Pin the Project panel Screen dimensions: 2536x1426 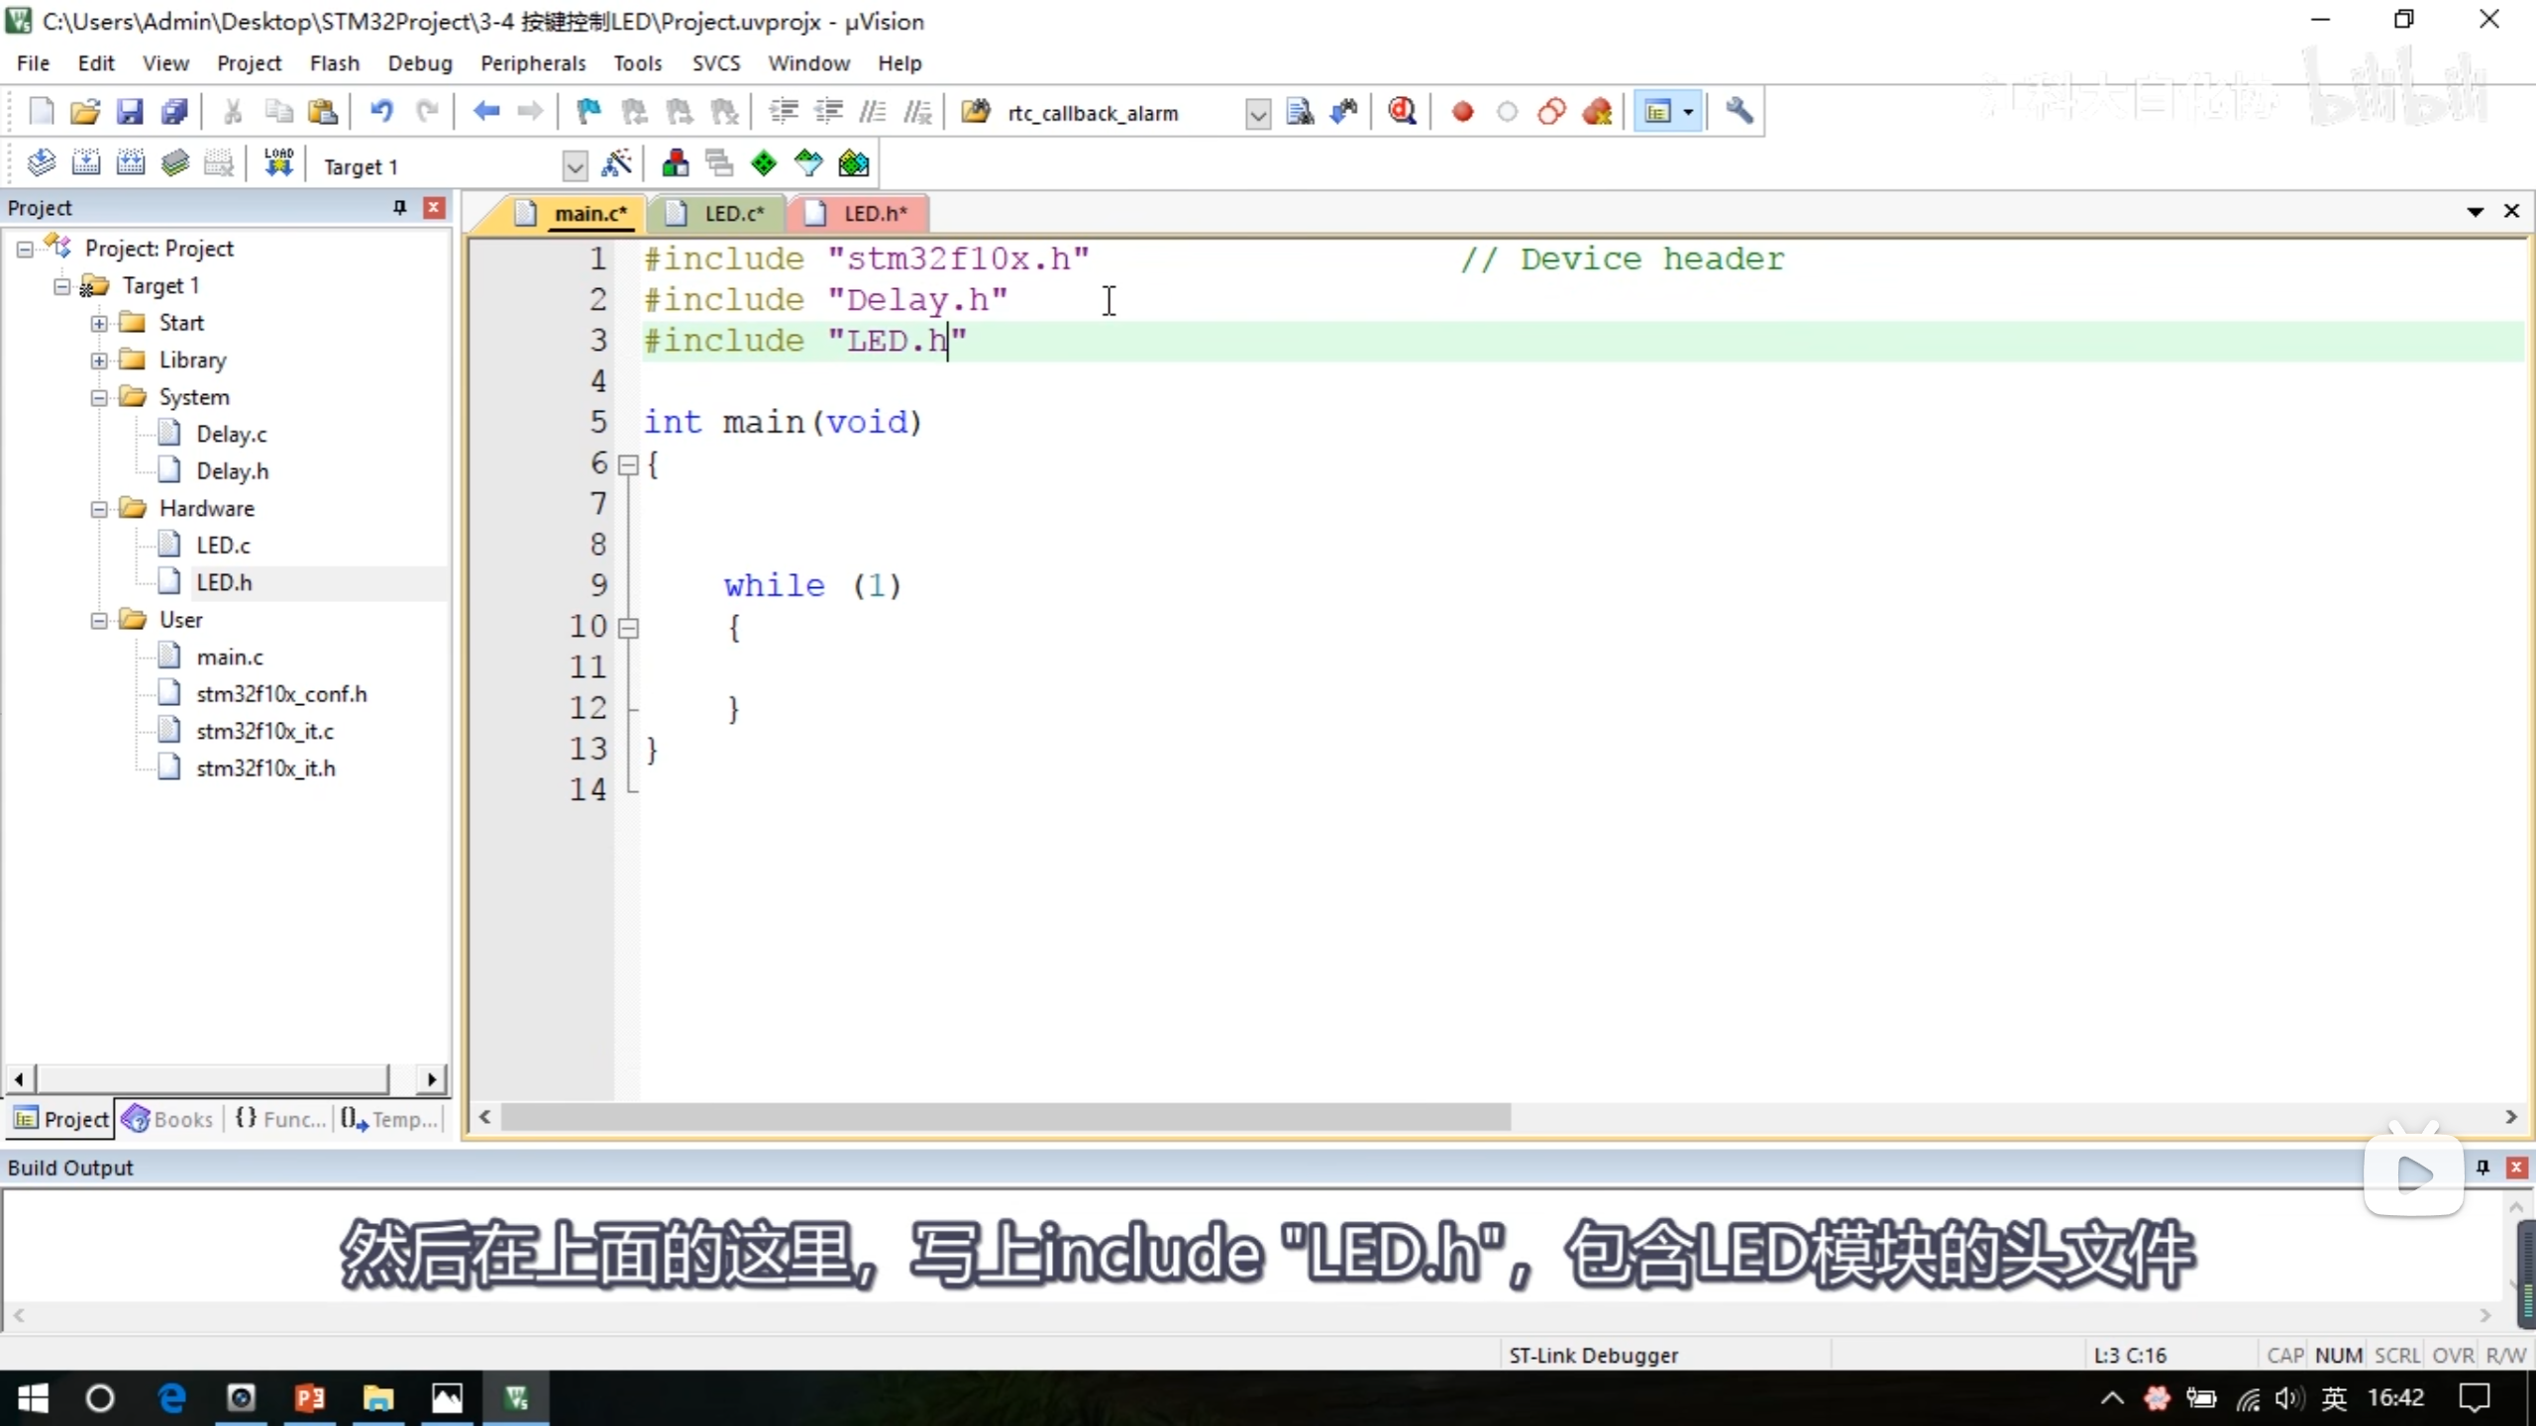point(399,207)
